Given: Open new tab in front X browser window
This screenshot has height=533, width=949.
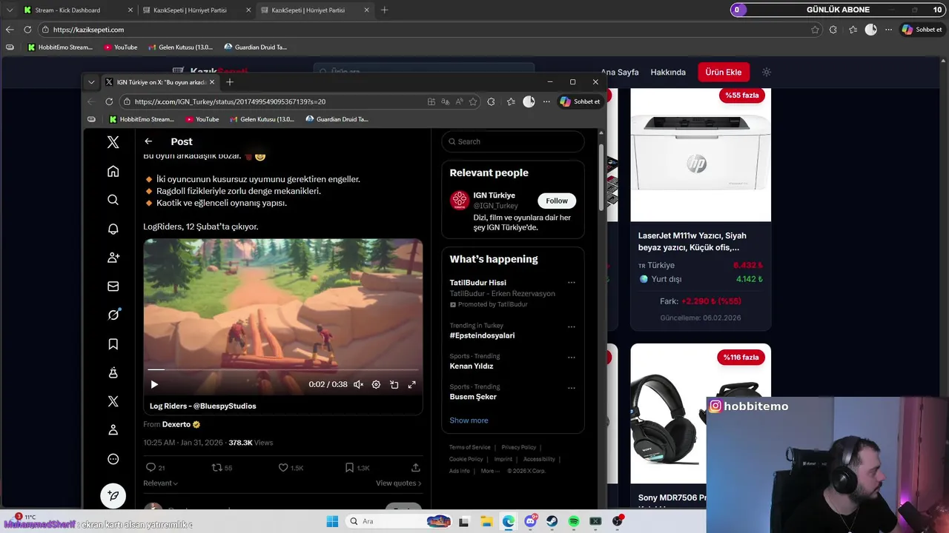Looking at the screenshot, I should pyautogui.click(x=230, y=82).
